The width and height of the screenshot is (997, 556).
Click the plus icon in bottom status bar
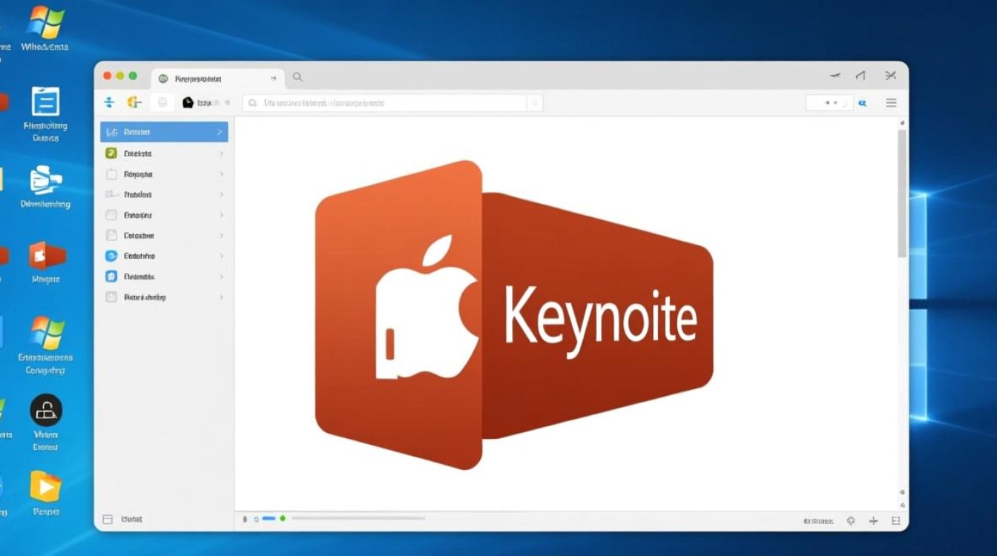[x=873, y=521]
